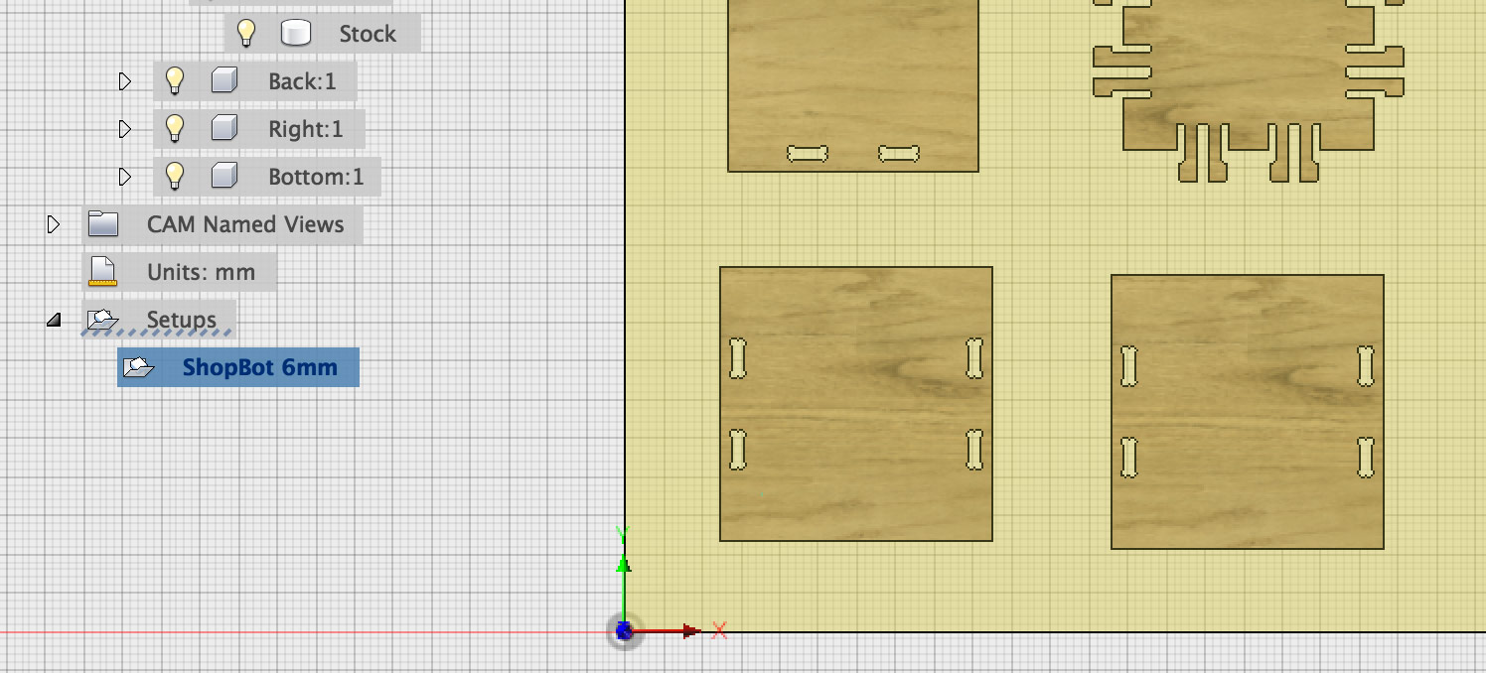Click the Right:1 cube icon

tap(223, 128)
